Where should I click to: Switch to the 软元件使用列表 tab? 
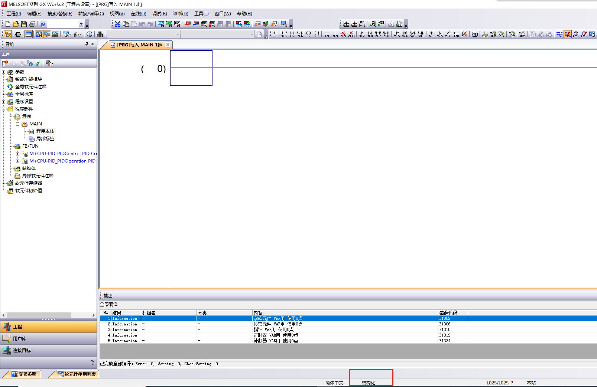click(77, 374)
